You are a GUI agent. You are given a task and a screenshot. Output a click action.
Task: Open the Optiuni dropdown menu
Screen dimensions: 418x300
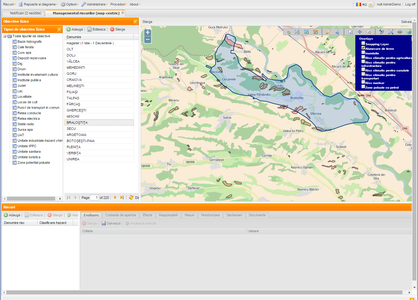pos(70,4)
